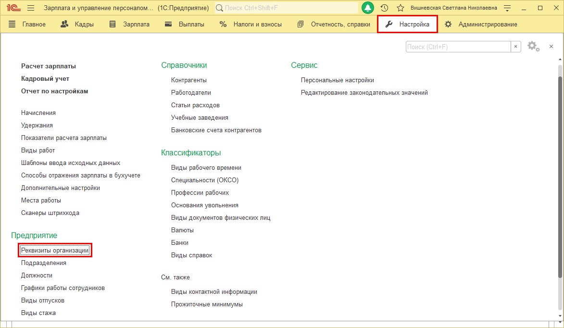The image size is (564, 328).
Task: Click the global search magnifier icon
Action: click(x=219, y=8)
